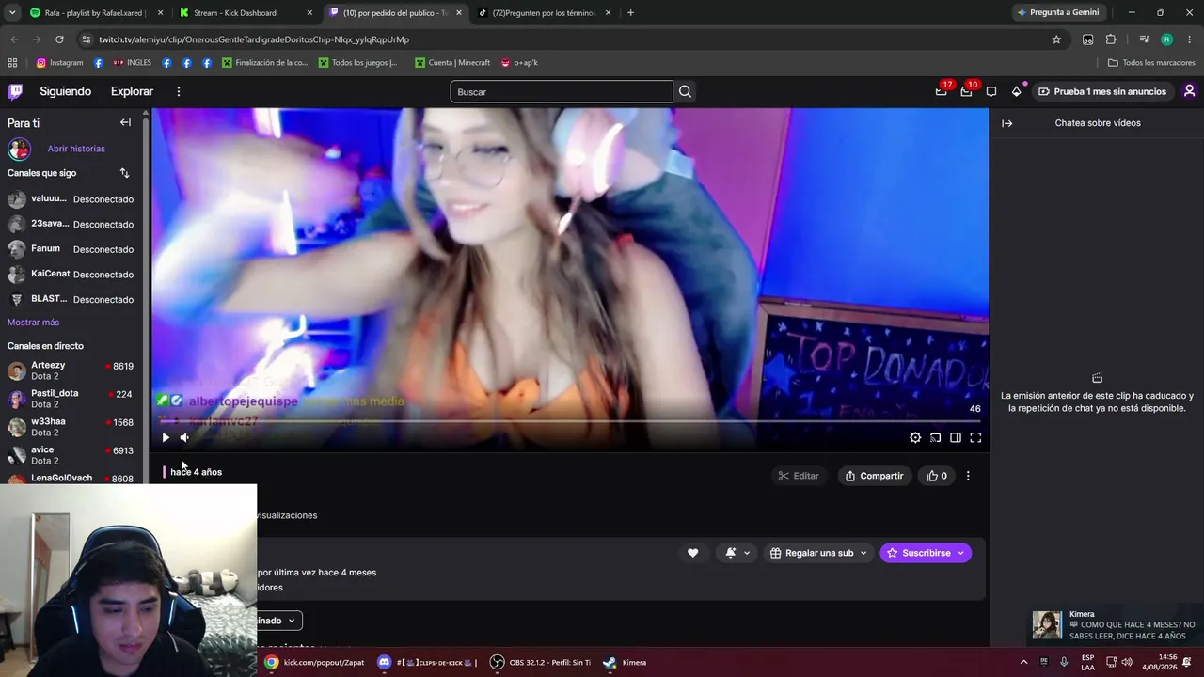The width and height of the screenshot is (1204, 677).
Task: Open the Chrome apps grid icon
Action: pos(12,63)
